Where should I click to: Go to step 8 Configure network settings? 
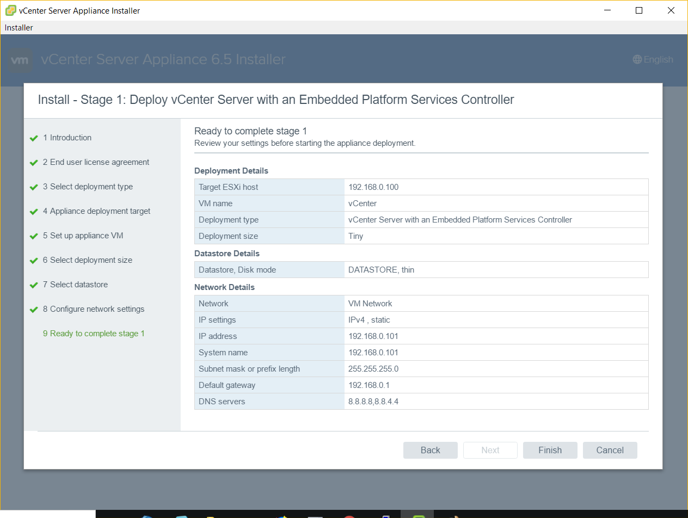coord(94,309)
